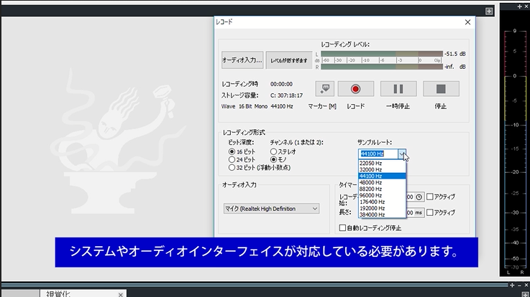
Task: Collapse the sample rate dropdown arrow
Action: [x=402, y=154]
